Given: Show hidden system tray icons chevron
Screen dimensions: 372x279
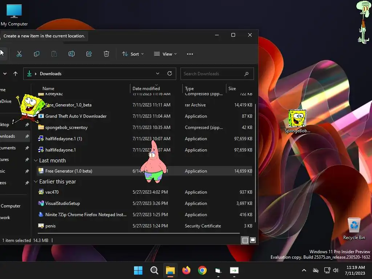Looking at the screenshot, I should tap(304, 270).
